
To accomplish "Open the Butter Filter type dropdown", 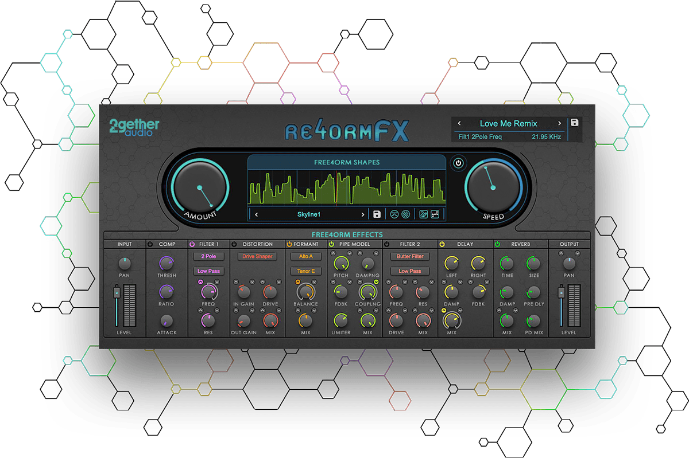I will coord(410,256).
